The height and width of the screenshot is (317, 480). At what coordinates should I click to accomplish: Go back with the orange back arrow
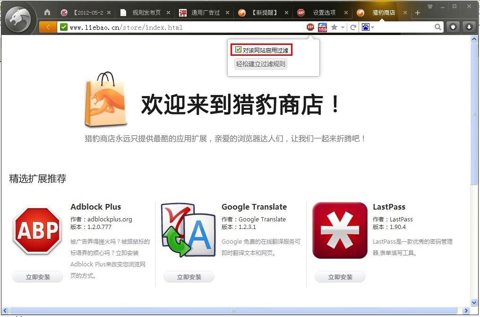tap(47, 27)
